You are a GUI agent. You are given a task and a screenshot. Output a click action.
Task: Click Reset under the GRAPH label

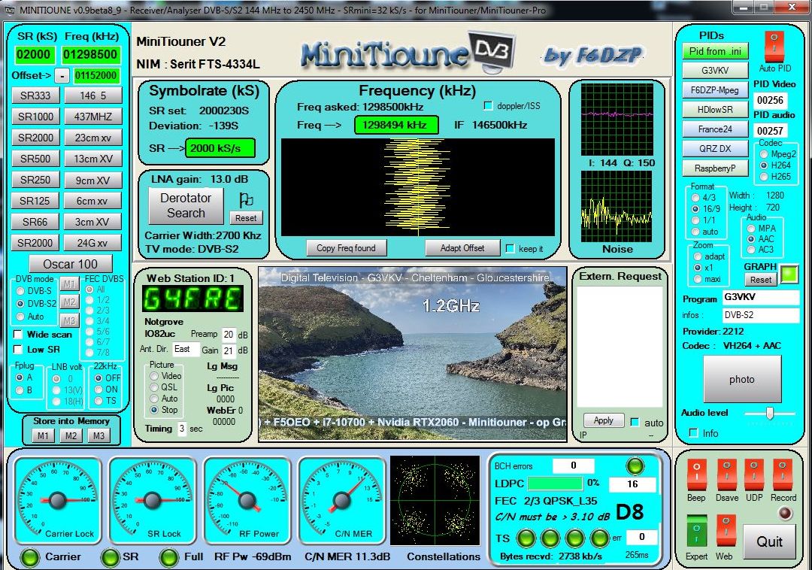tap(761, 280)
